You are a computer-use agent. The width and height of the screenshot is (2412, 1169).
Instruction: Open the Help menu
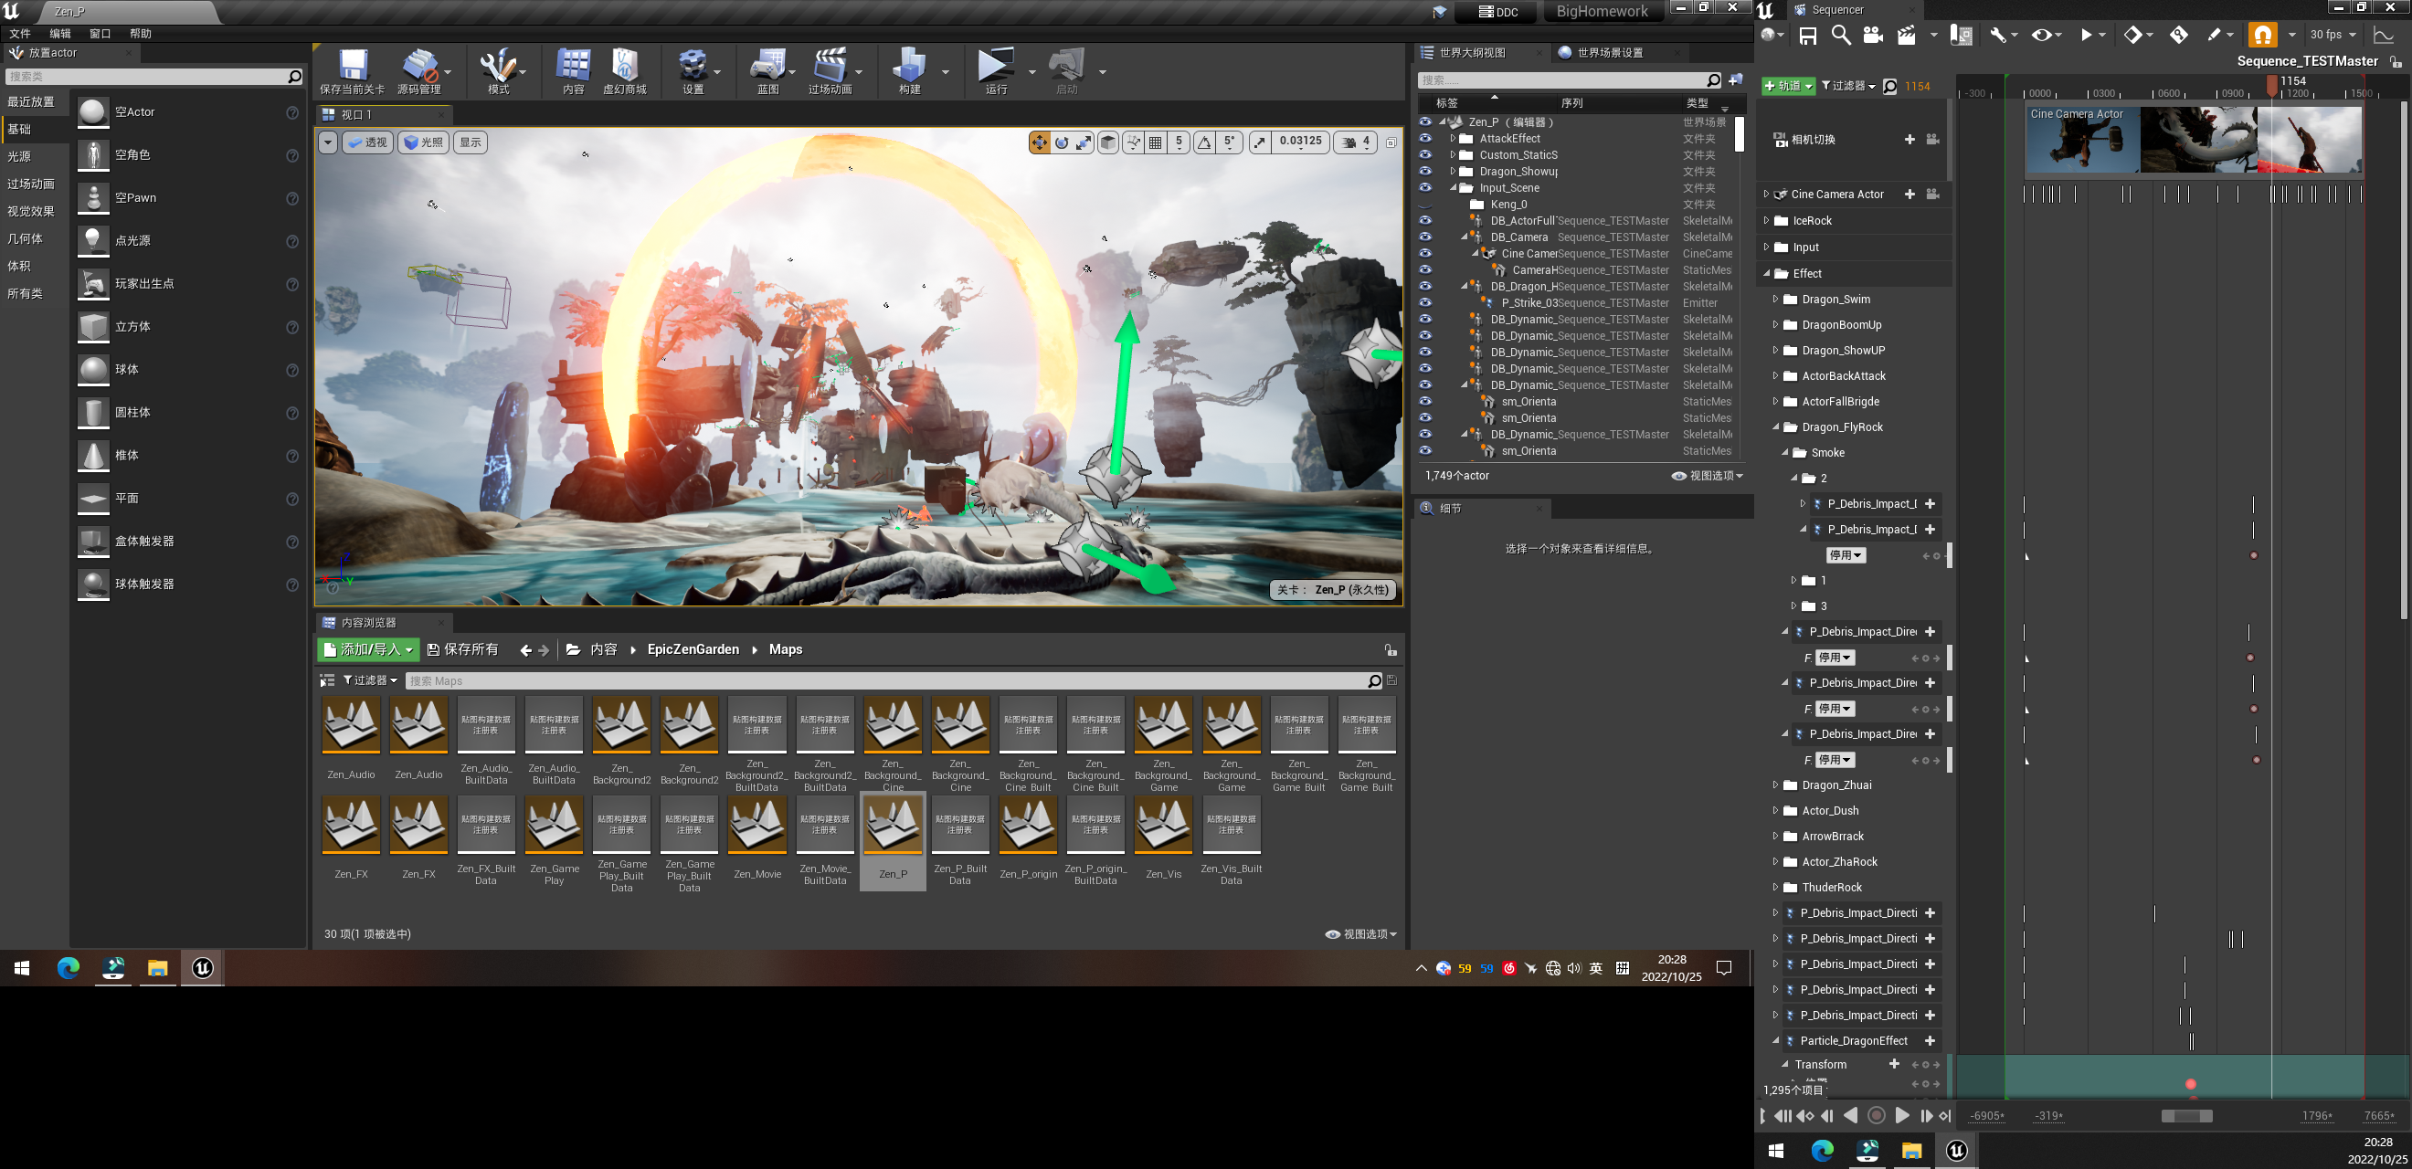click(141, 34)
